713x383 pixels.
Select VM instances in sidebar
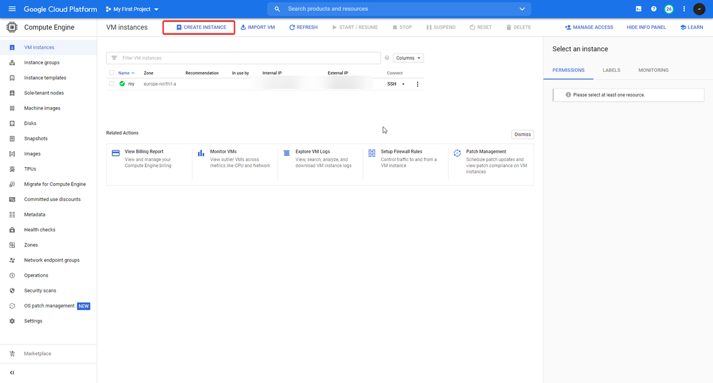[48, 47]
